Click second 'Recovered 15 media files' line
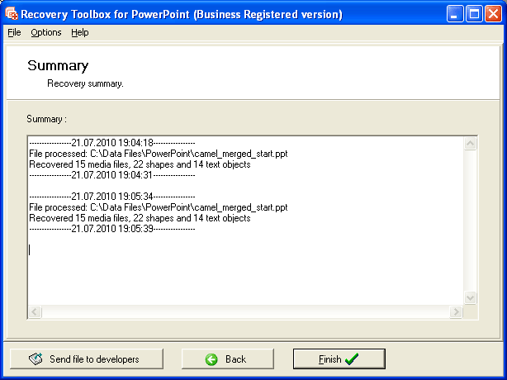This screenshot has width=507, height=380. [x=140, y=218]
